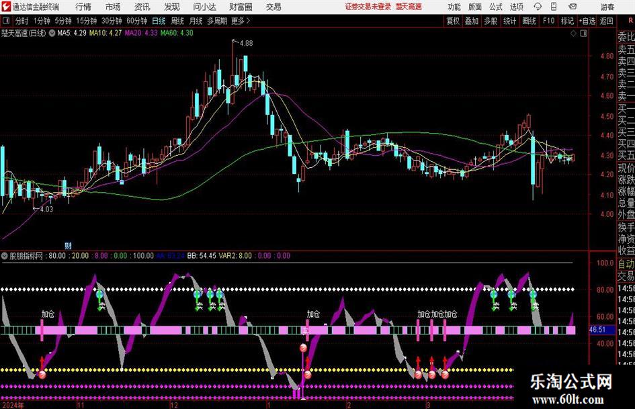Open the 行情 menu
This screenshot has width=635, height=409.
83,7
